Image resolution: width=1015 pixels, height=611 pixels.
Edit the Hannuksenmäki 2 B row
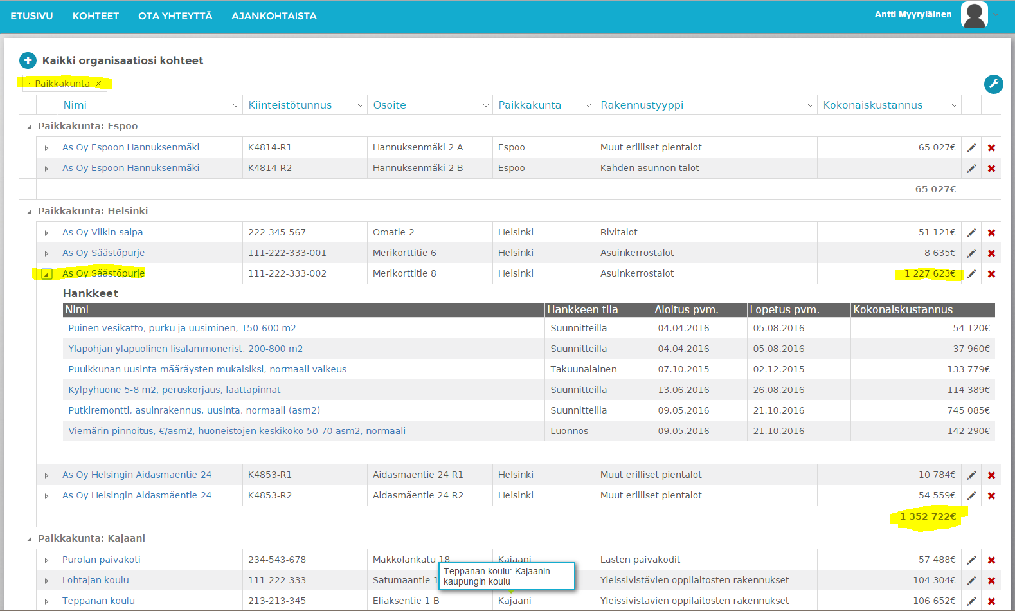(972, 169)
